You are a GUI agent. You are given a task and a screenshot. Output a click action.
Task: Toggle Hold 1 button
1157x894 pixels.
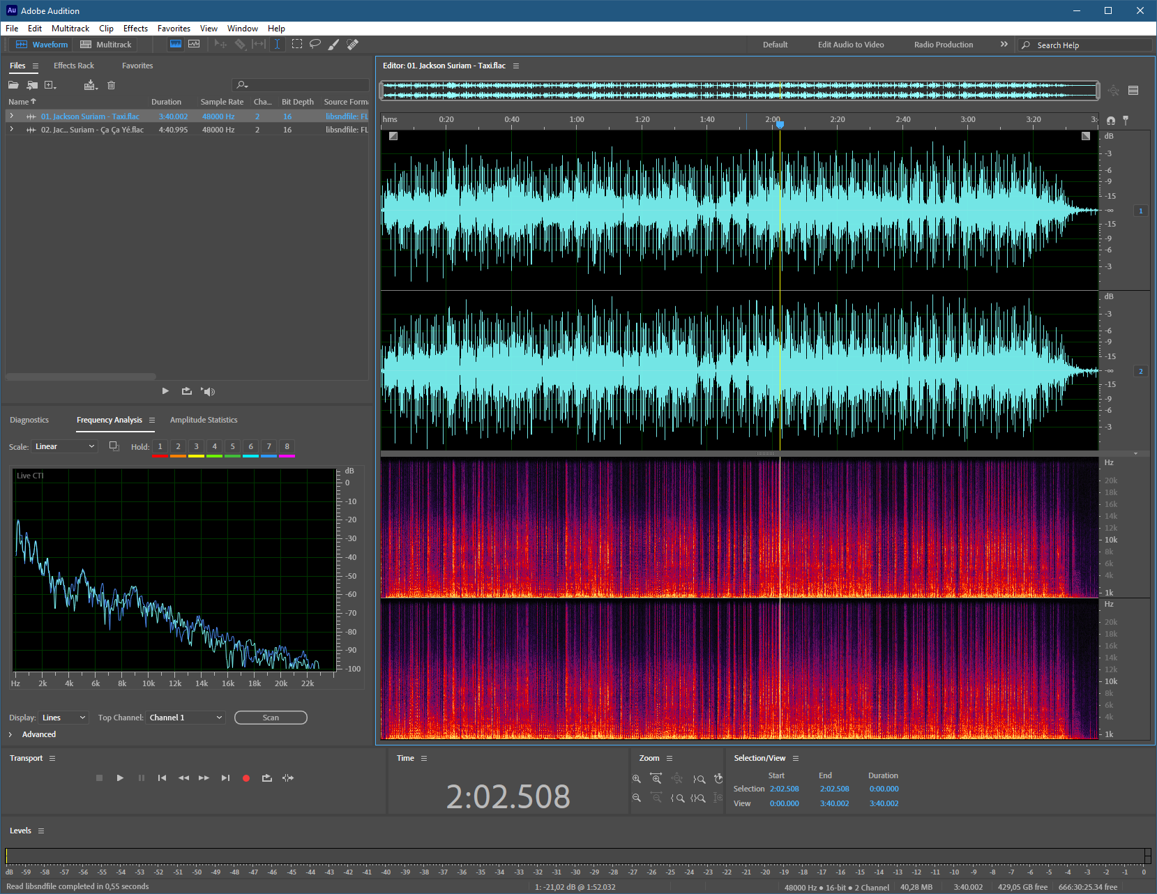coord(160,446)
